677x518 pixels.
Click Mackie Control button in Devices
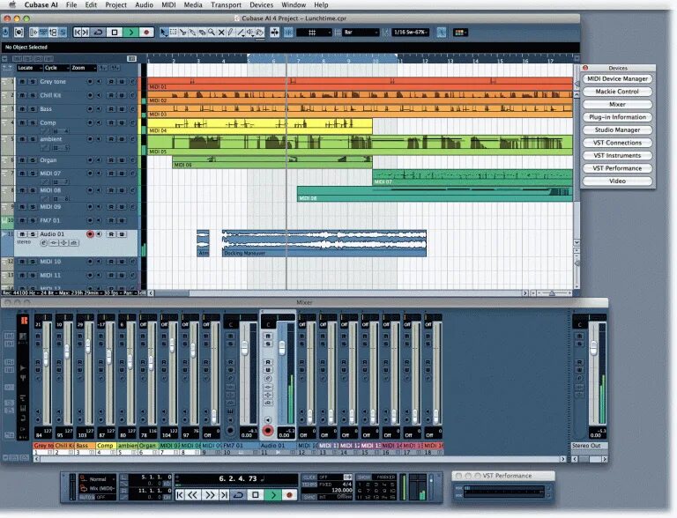(617, 92)
